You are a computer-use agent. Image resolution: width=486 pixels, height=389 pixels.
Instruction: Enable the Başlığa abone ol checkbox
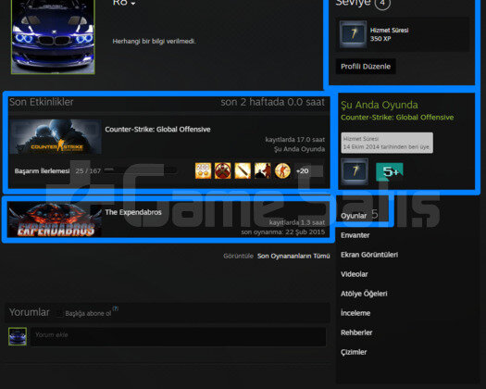point(59,313)
